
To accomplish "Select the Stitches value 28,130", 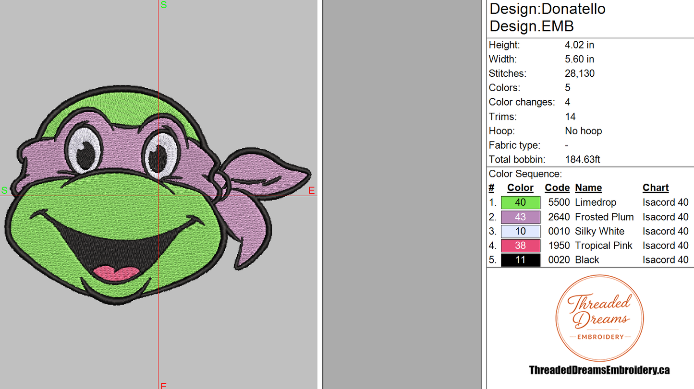I will pos(580,73).
